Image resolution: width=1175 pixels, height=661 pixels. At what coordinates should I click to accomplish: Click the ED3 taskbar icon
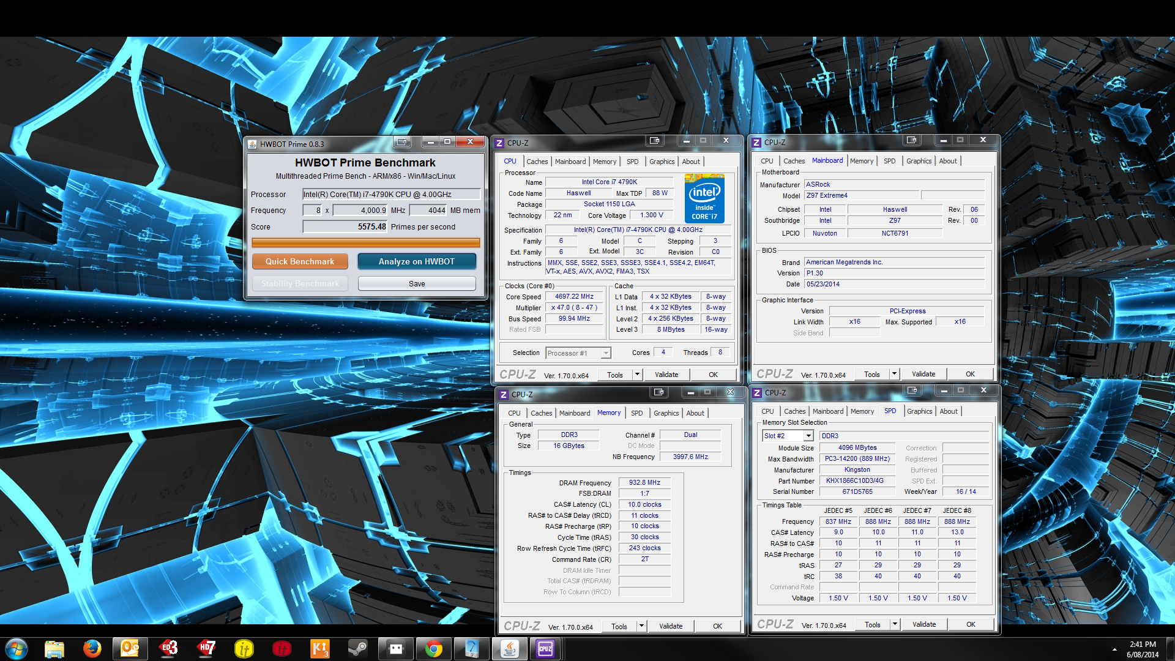168,648
